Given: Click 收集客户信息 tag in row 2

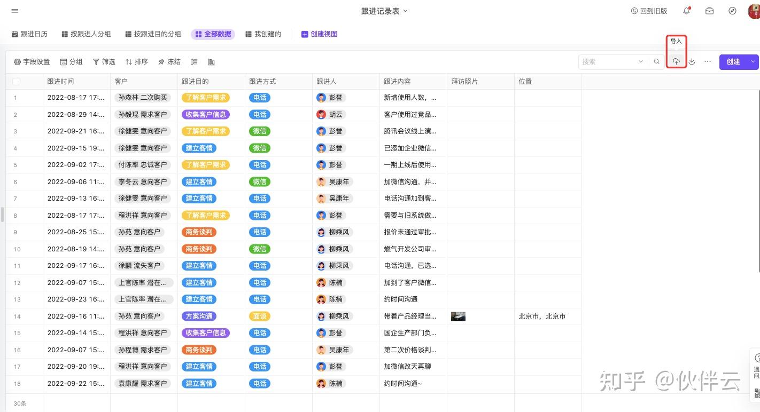Looking at the screenshot, I should point(206,114).
